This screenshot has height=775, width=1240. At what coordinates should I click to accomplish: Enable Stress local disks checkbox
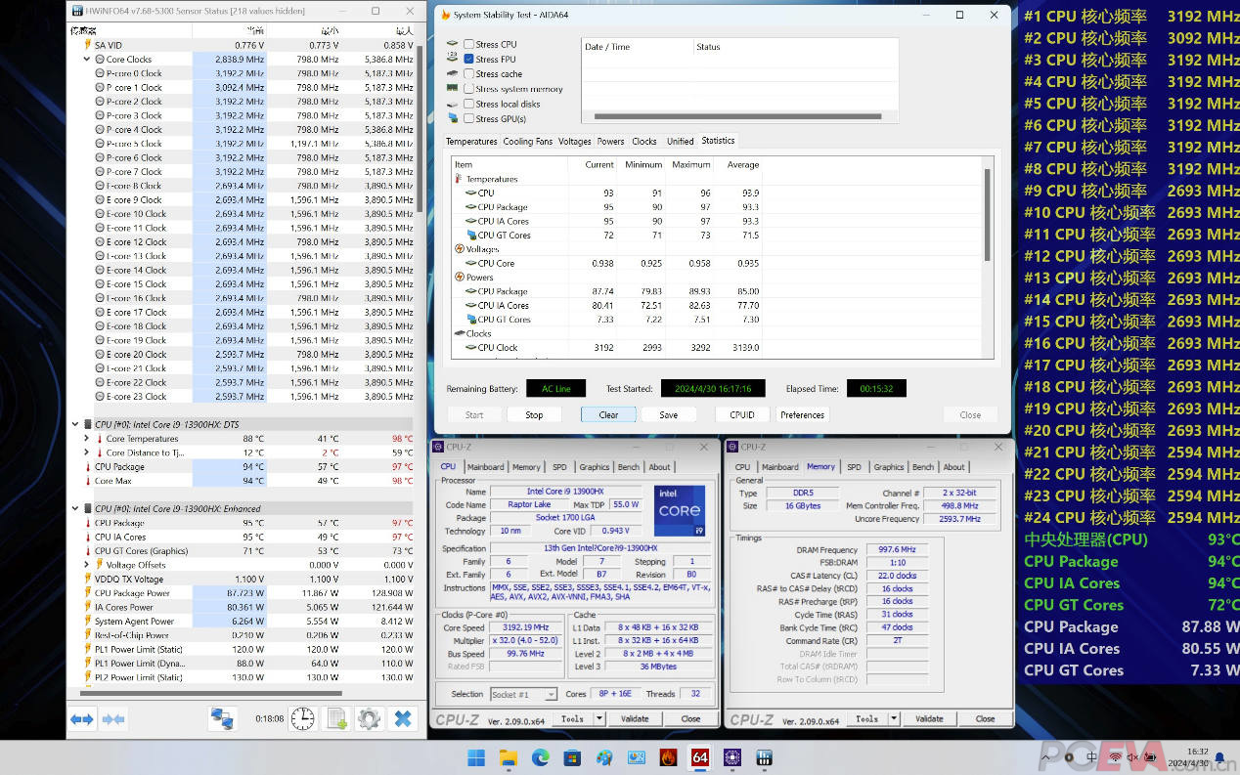pyautogui.click(x=468, y=104)
